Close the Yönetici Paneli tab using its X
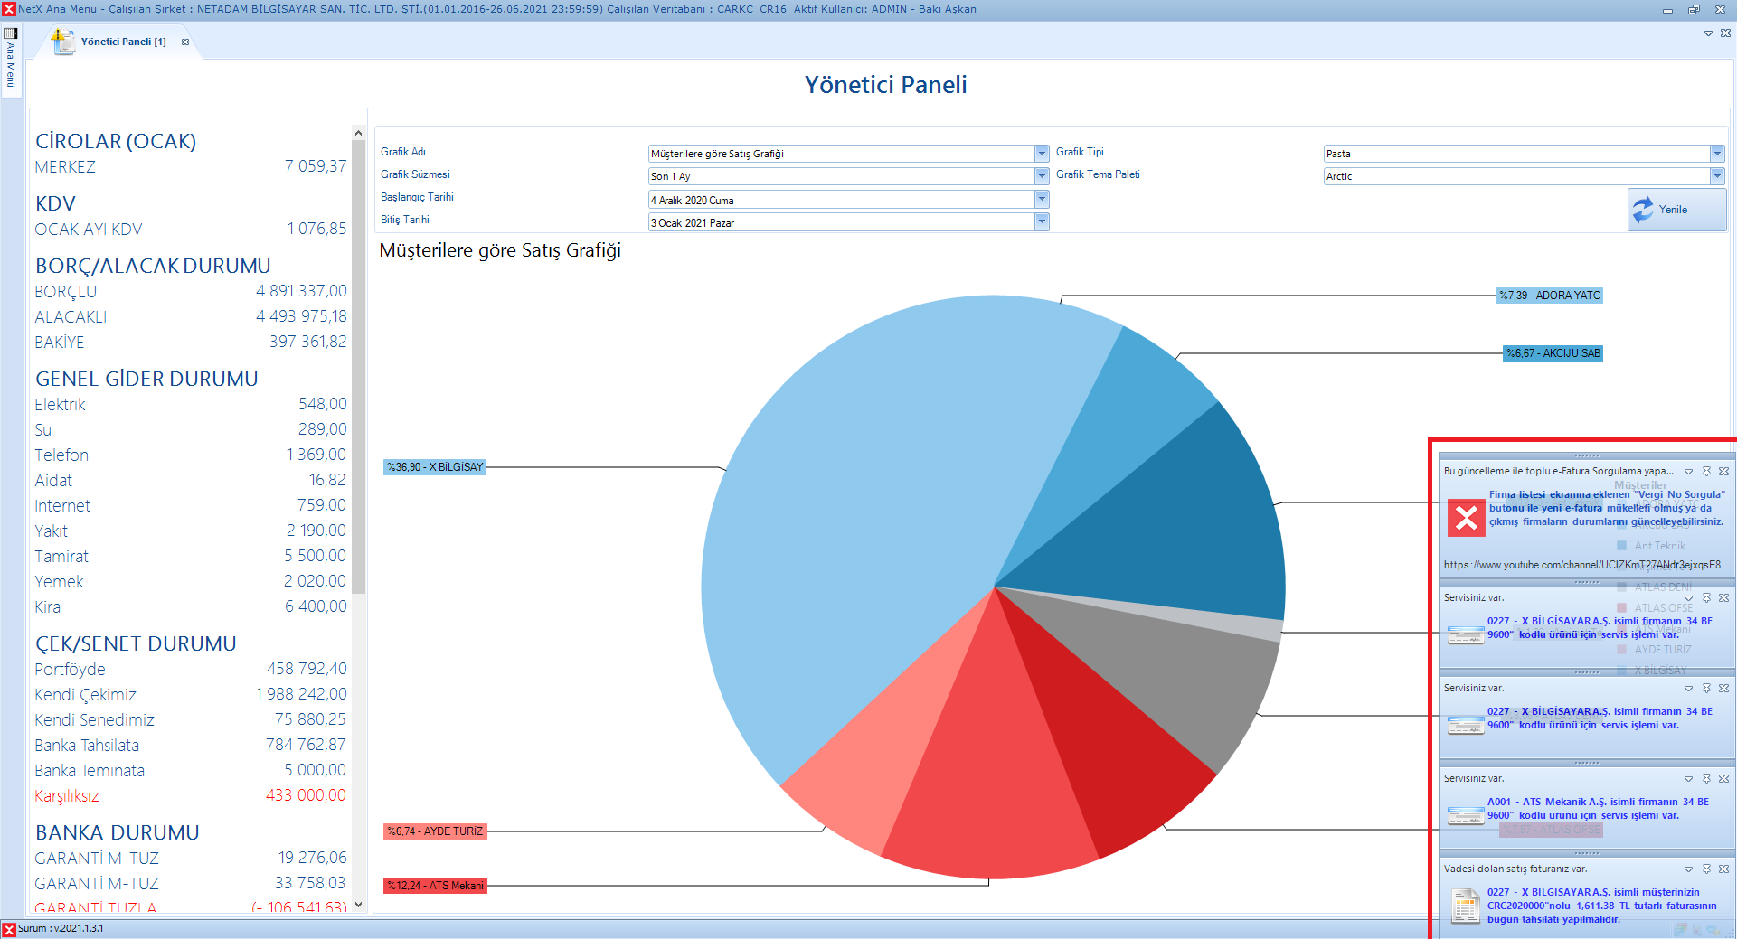Viewport: 1737px width, 939px height. (185, 42)
